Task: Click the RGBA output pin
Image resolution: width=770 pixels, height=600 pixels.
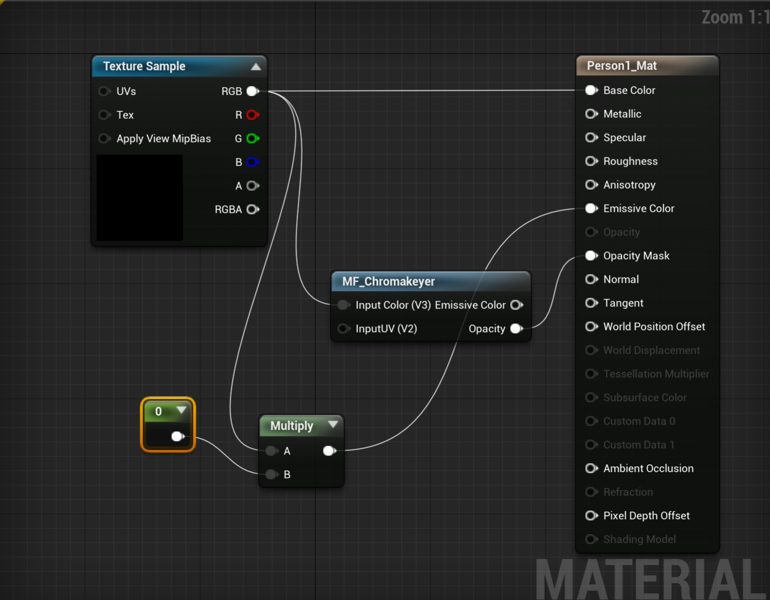Action: click(253, 209)
